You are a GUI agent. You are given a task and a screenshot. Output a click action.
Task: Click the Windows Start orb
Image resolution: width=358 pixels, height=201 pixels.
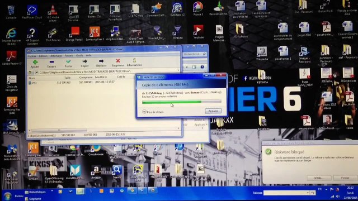point(7,196)
